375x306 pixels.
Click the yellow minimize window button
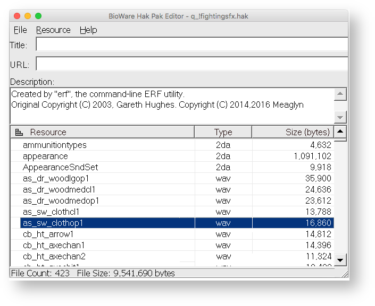point(28,16)
